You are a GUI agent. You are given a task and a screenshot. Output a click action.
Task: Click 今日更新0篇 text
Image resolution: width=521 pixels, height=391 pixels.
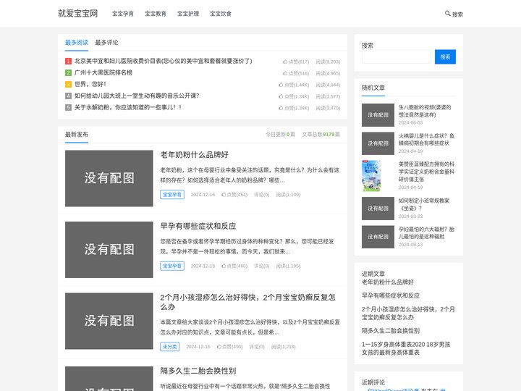(280, 135)
